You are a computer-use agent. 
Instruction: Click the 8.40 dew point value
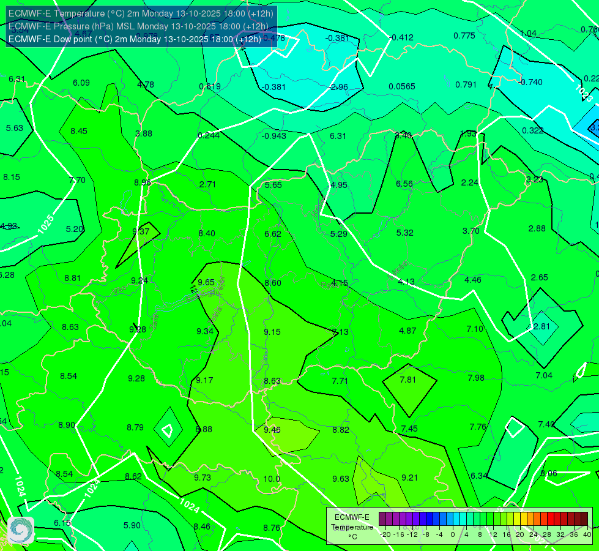click(x=207, y=233)
